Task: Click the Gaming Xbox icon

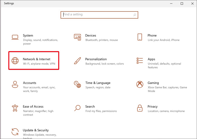Action: tap(140, 84)
